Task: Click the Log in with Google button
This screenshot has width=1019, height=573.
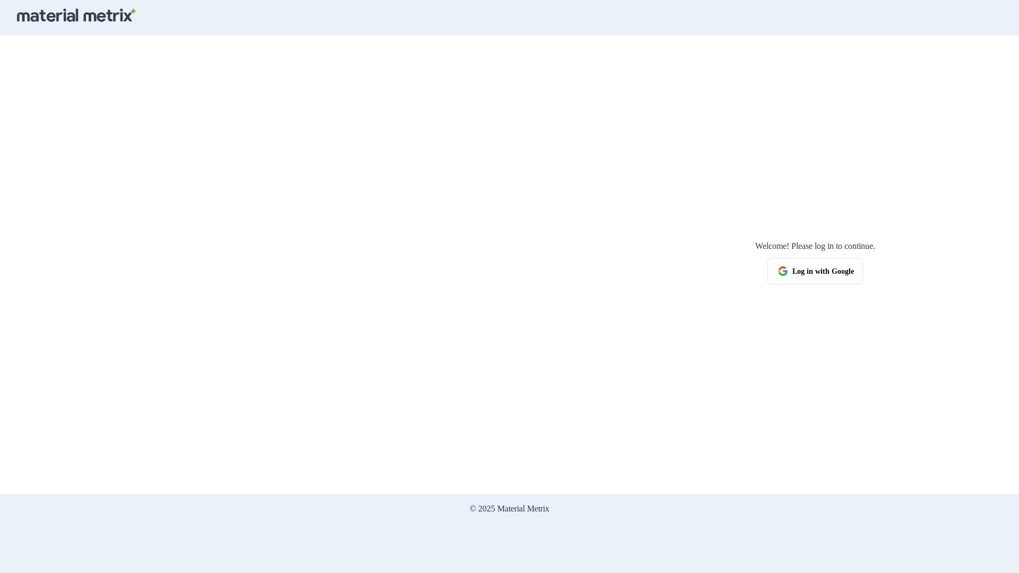Action: (815, 271)
